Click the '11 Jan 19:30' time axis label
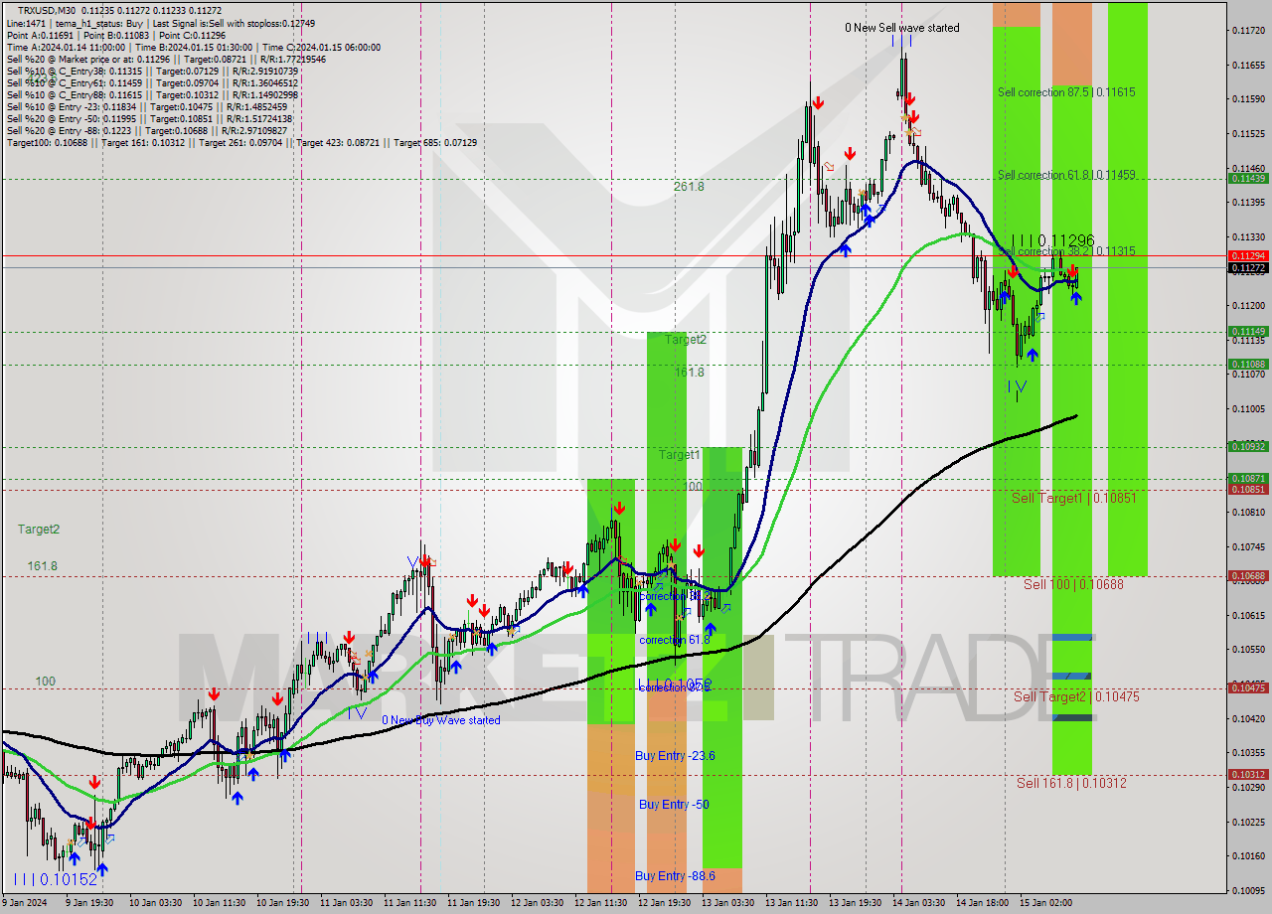Screen dimensions: 1272x914 (473, 903)
